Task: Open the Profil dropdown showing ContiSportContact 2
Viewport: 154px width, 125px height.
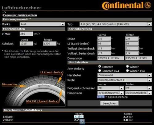Action: [124, 80]
